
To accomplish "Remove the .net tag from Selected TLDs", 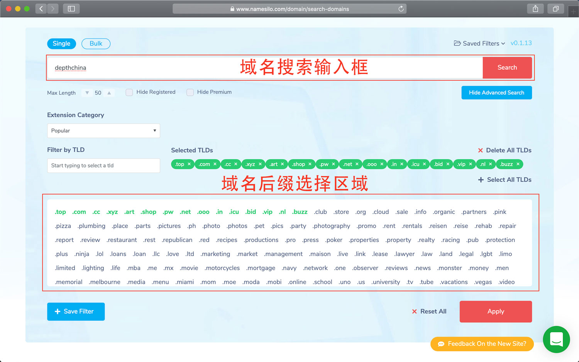I will click(x=357, y=164).
